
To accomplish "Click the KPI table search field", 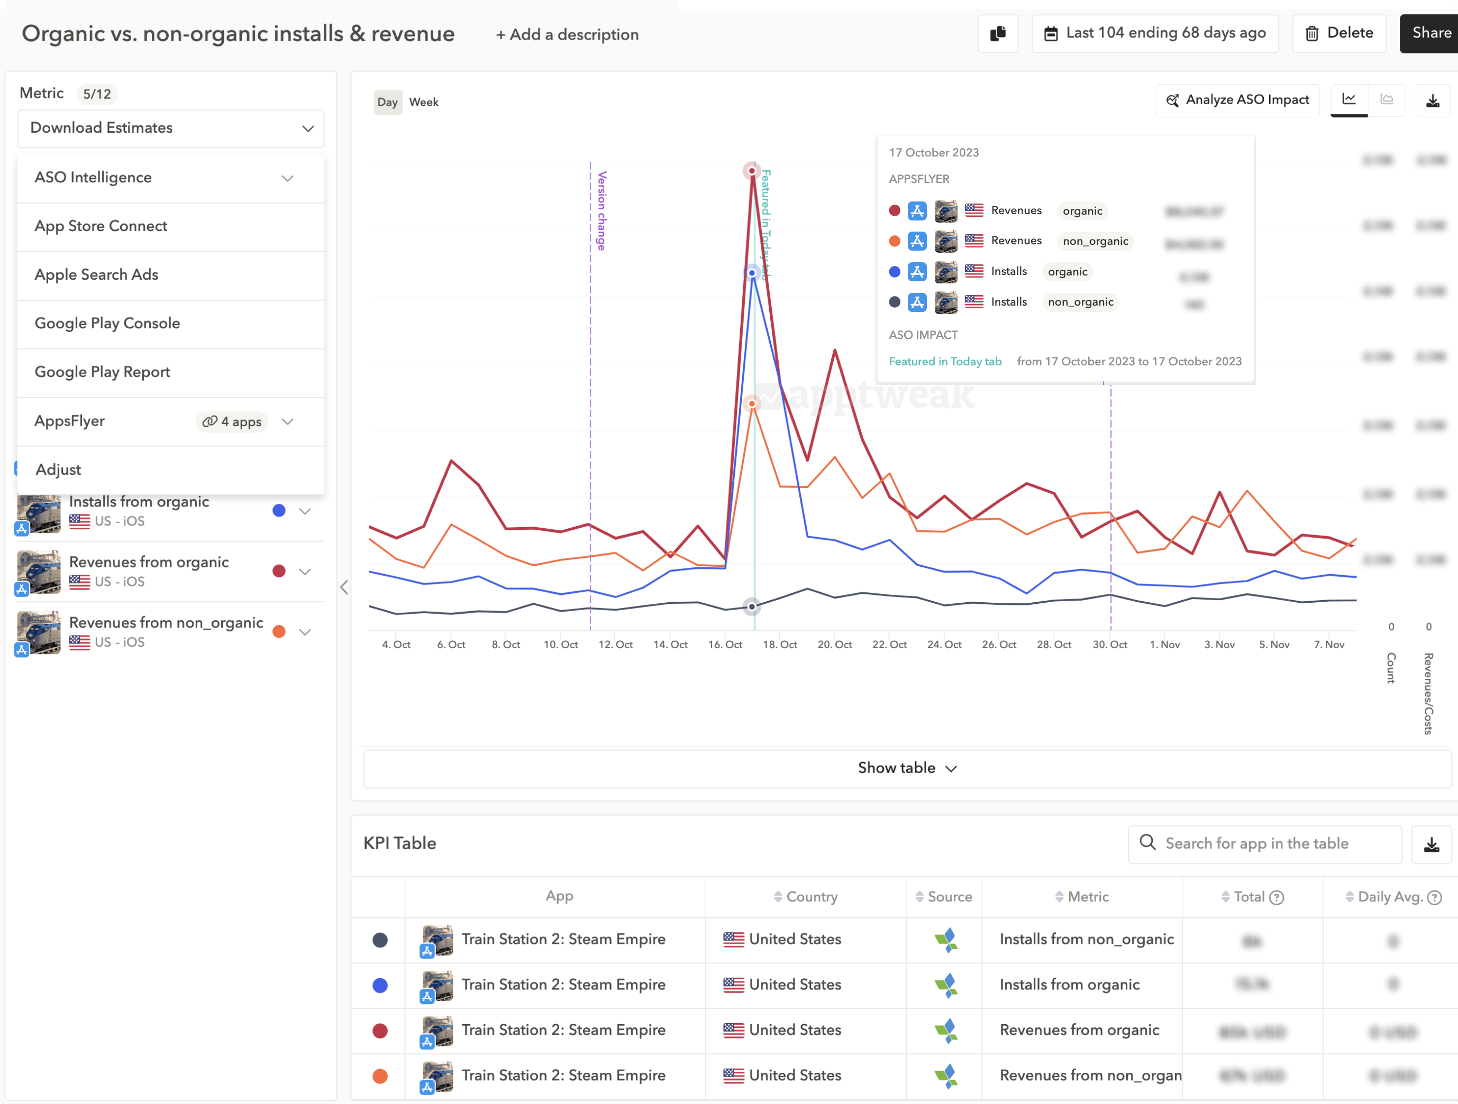I will [x=1264, y=844].
